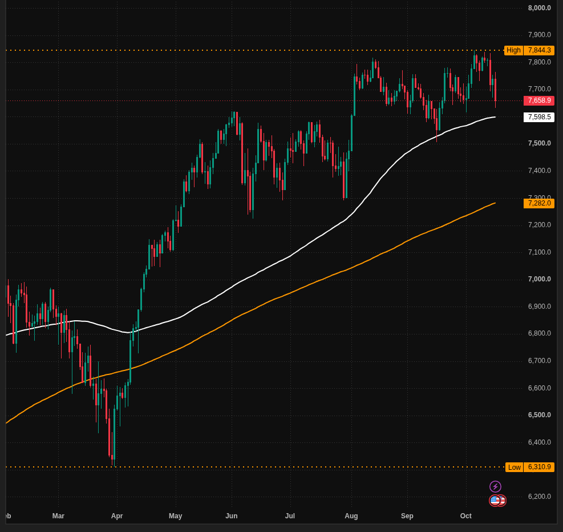Image resolution: width=563 pixels, height=532 pixels.
Task: Click the 7,900.0 price axis label
Action: click(x=539, y=35)
